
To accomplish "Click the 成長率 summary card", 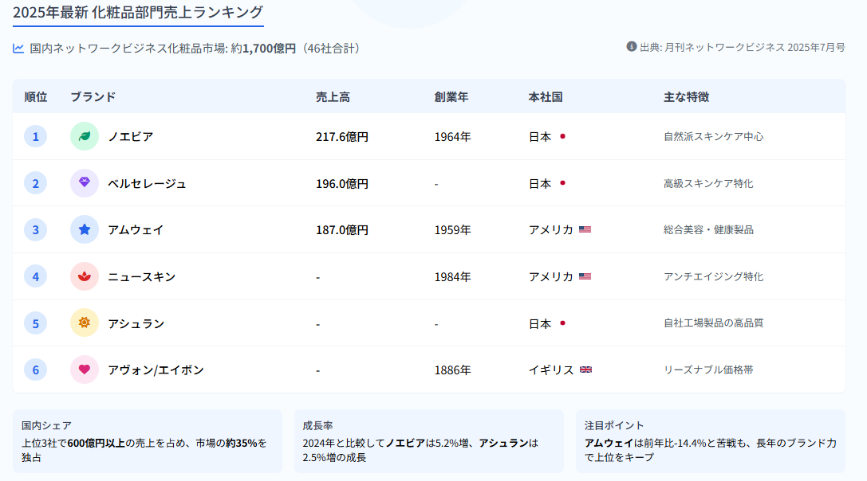I will point(429,441).
